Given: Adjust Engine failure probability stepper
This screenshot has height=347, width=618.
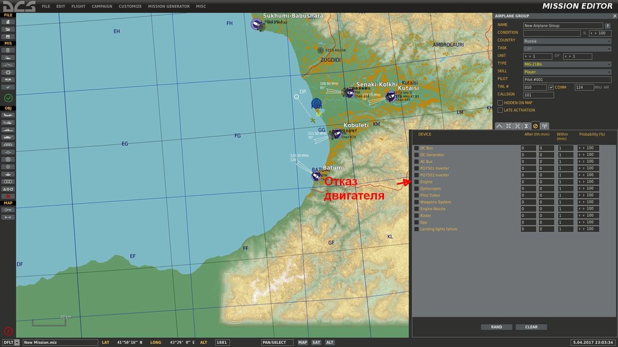Looking at the screenshot, I should (588, 182).
